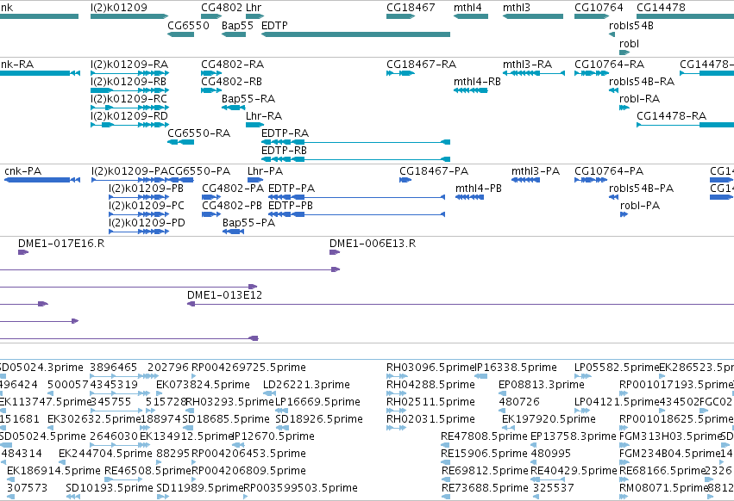The width and height of the screenshot is (734, 501).
Task: Click the robl-RA transcript label
Action: tap(639, 99)
